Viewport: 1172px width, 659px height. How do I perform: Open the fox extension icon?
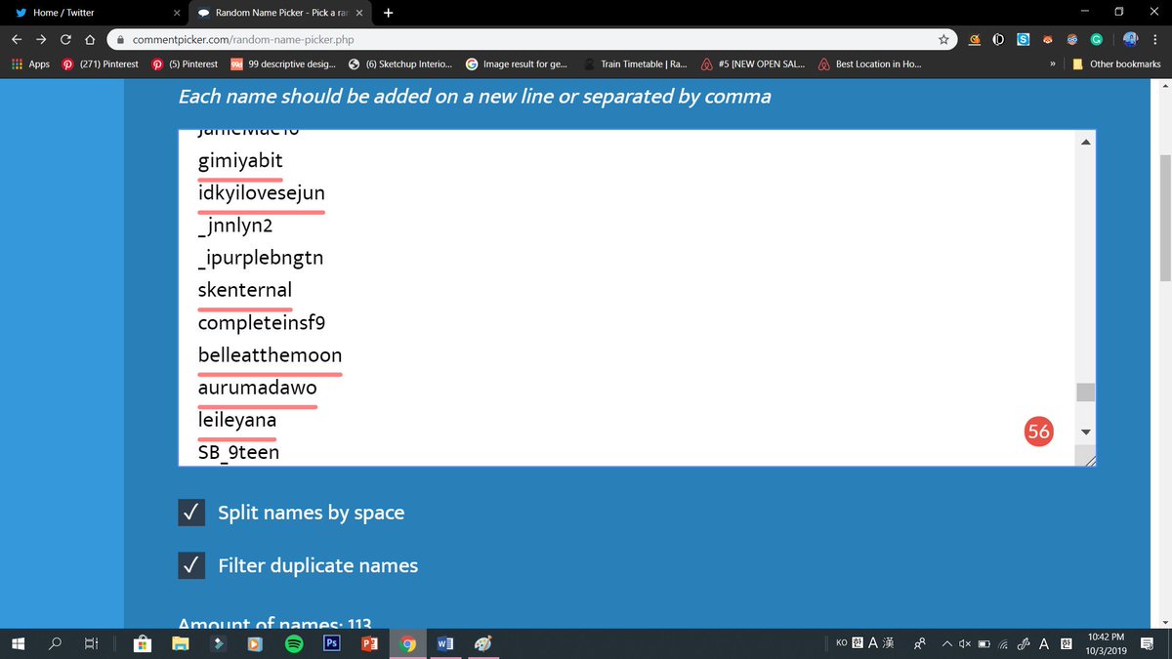[x=1047, y=40]
